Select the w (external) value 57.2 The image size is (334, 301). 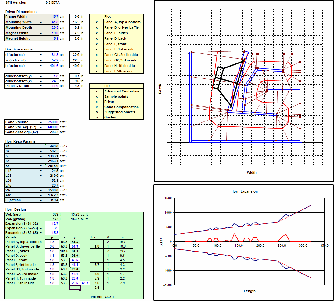52,60
